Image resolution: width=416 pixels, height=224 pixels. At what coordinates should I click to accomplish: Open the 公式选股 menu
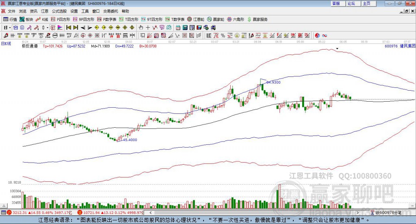(x=59, y=11)
